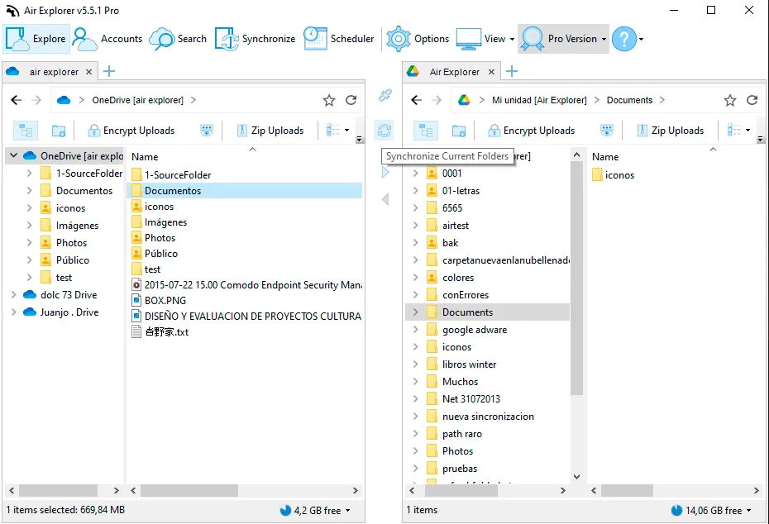Open the Synchronize tool
This screenshot has width=769, height=524.
(x=255, y=39)
